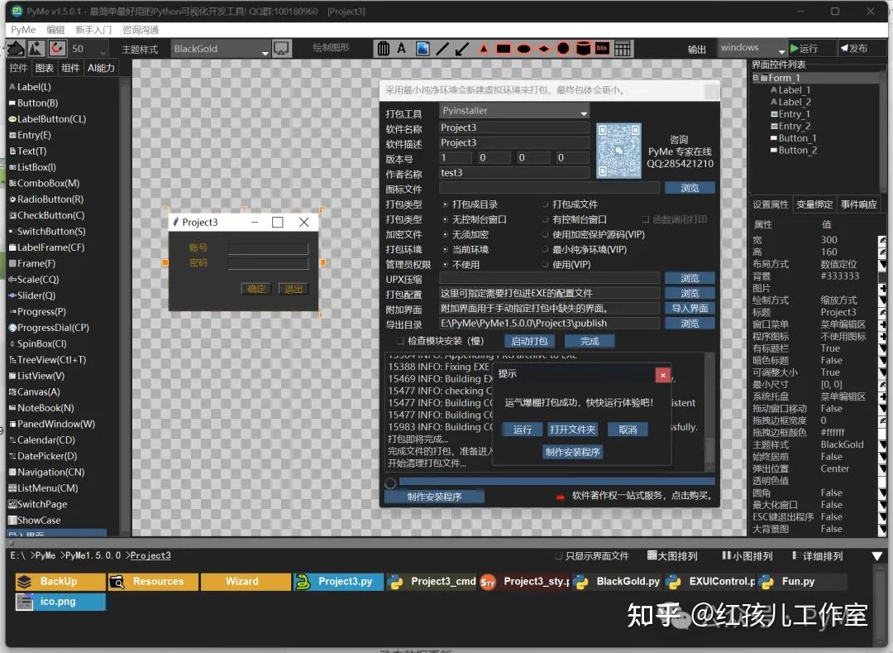Select the arrow drawing tool
The height and width of the screenshot is (653, 893).
click(x=461, y=48)
